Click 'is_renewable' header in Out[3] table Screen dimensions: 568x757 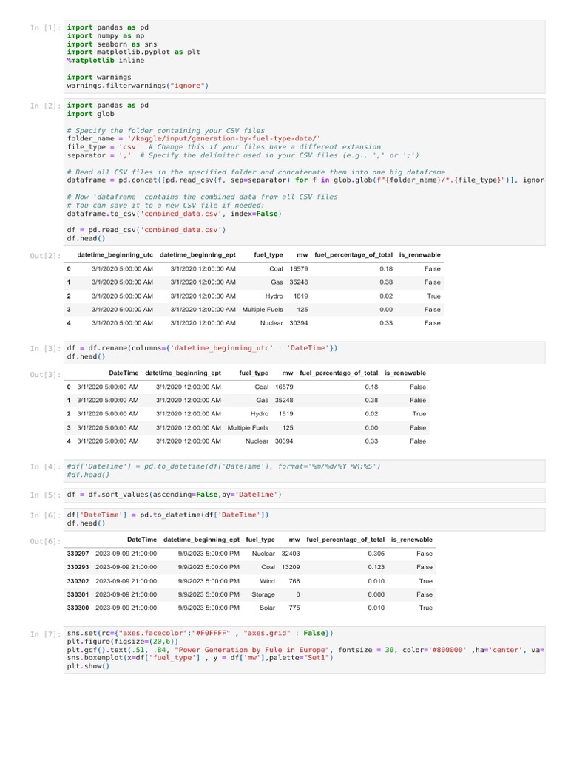pos(405,373)
